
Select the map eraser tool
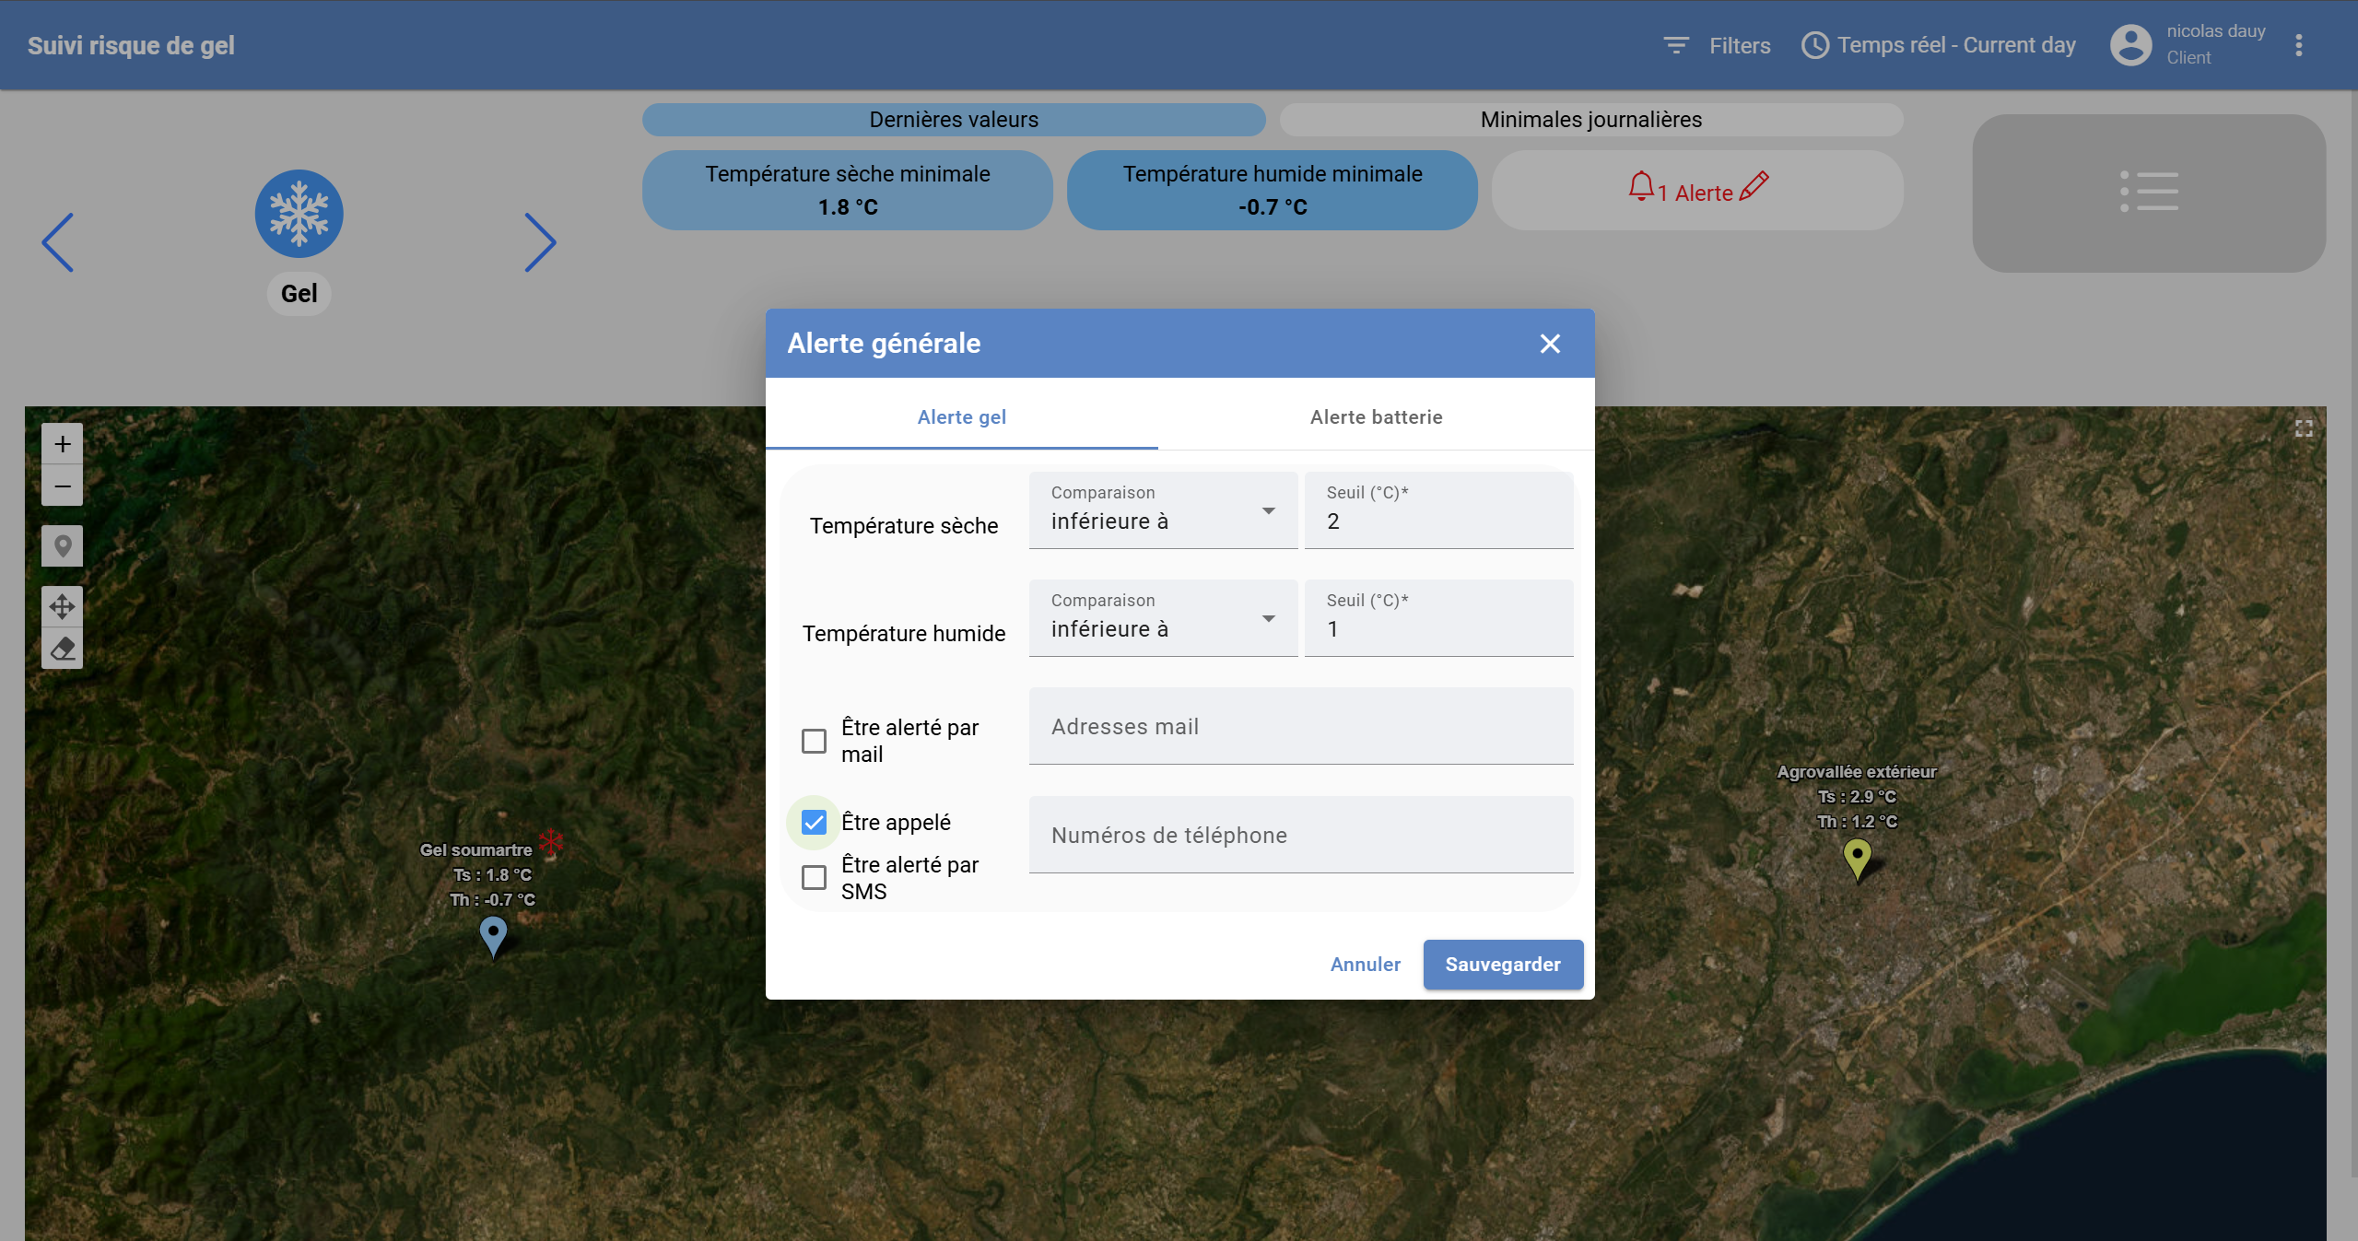click(62, 649)
